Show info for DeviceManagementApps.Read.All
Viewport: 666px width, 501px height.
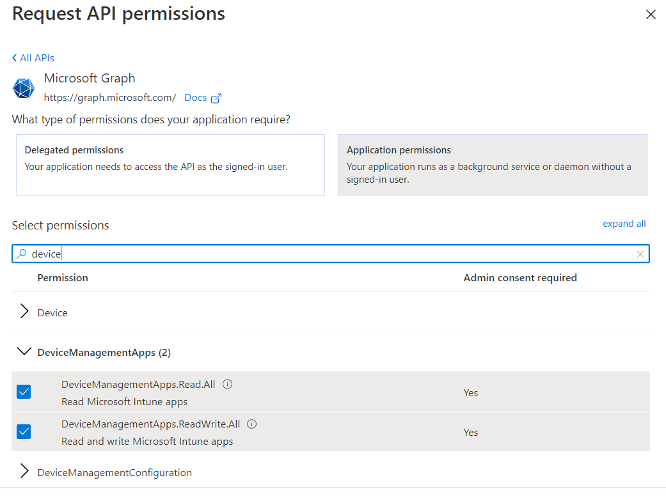pos(228,385)
